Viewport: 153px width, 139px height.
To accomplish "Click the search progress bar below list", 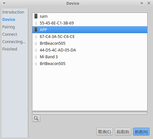I will [x=90, y=113].
